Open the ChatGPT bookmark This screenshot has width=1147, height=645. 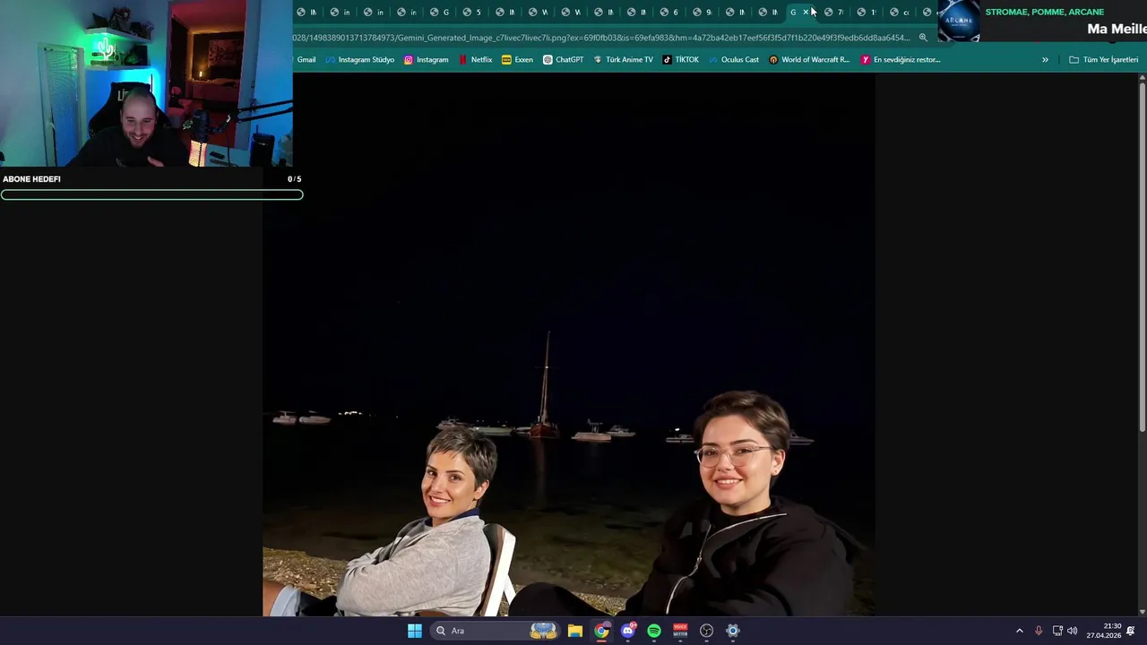(563, 60)
